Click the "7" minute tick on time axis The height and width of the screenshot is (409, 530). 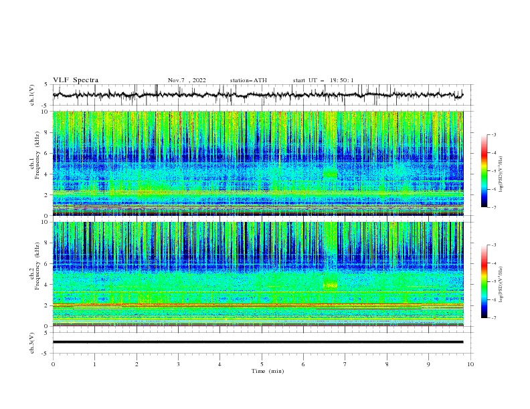pyautogui.click(x=345, y=364)
